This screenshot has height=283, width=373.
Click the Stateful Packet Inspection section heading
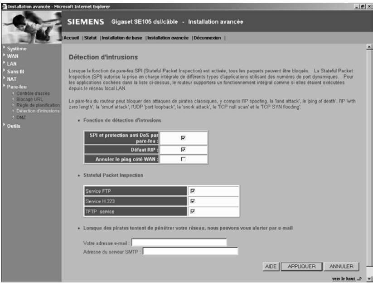coord(113,175)
